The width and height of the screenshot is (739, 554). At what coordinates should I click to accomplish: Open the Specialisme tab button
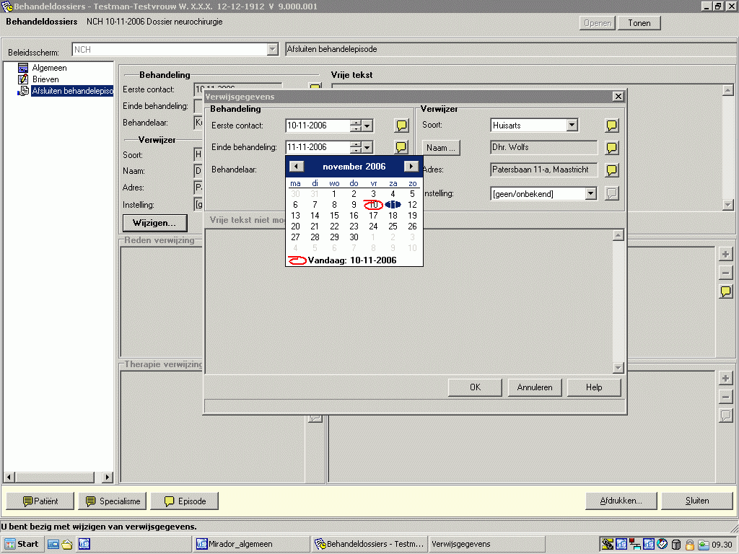tap(112, 501)
